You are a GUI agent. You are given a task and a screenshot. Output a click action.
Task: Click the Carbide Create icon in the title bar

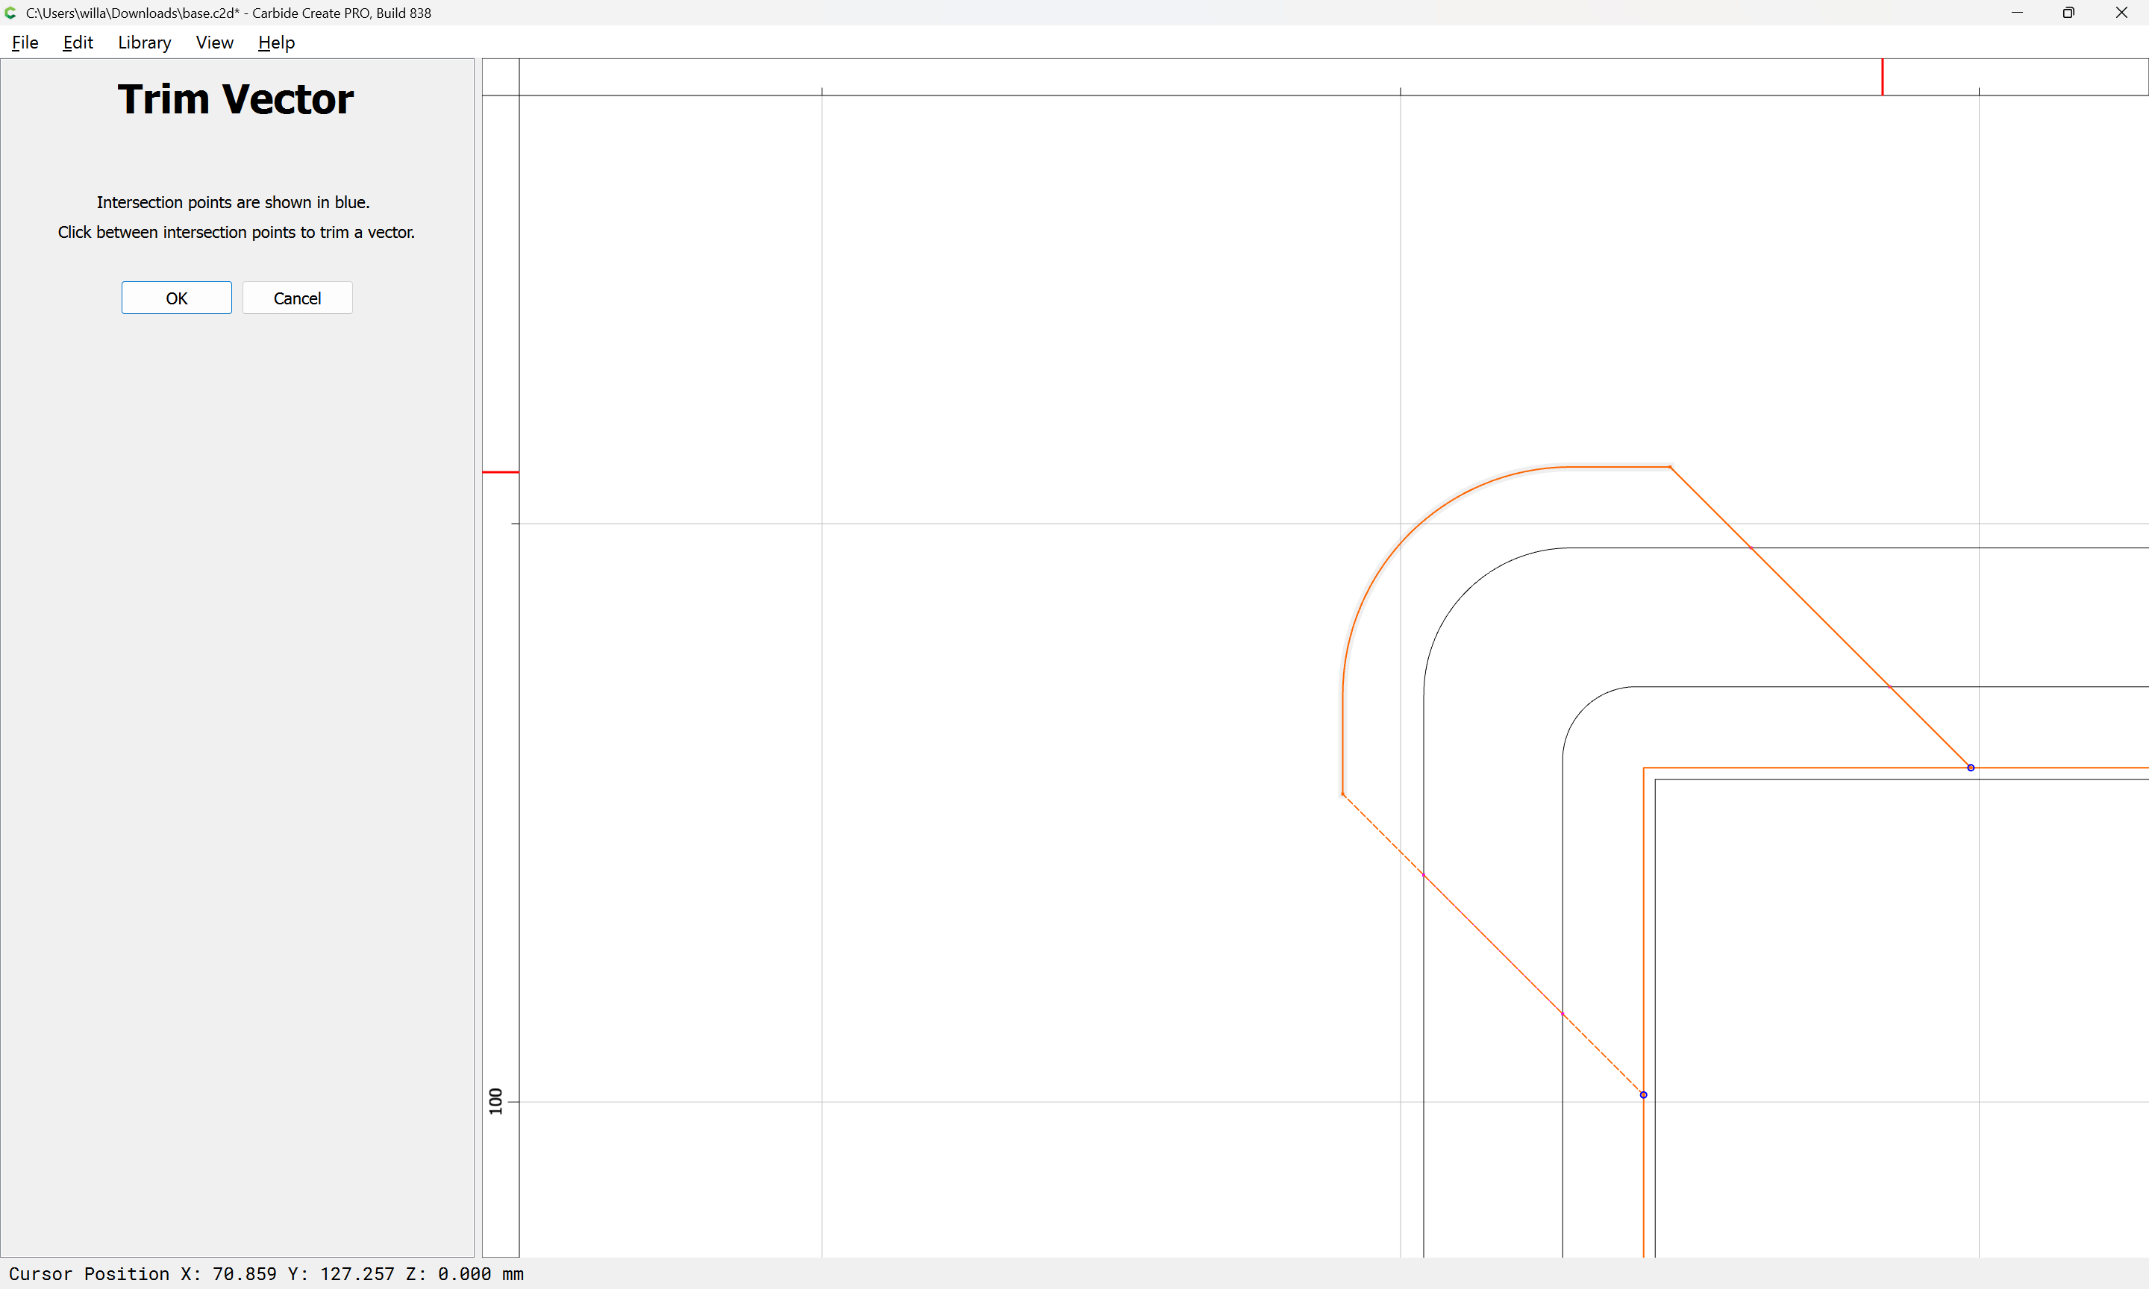point(10,13)
